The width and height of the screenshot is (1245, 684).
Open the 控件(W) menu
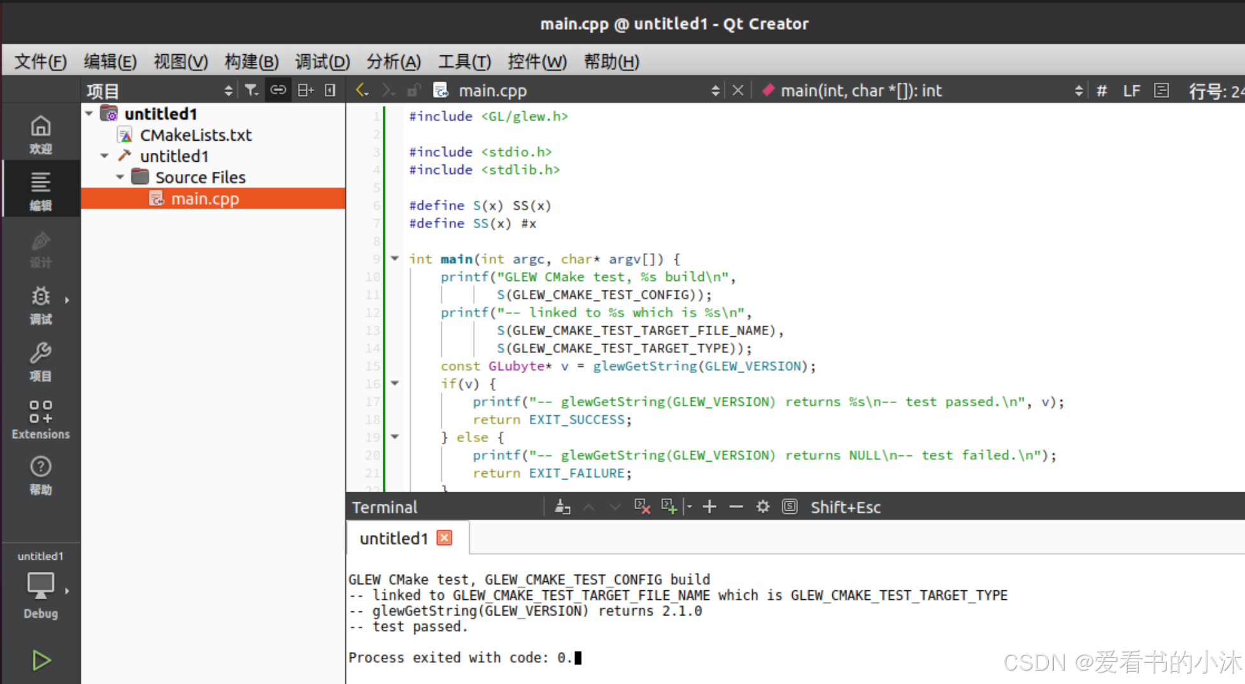pos(537,62)
